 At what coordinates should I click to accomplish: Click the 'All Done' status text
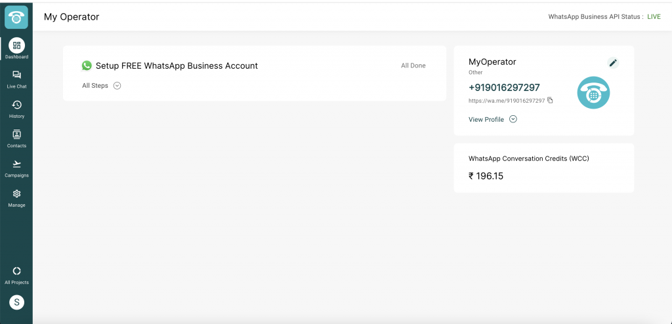[x=413, y=65]
